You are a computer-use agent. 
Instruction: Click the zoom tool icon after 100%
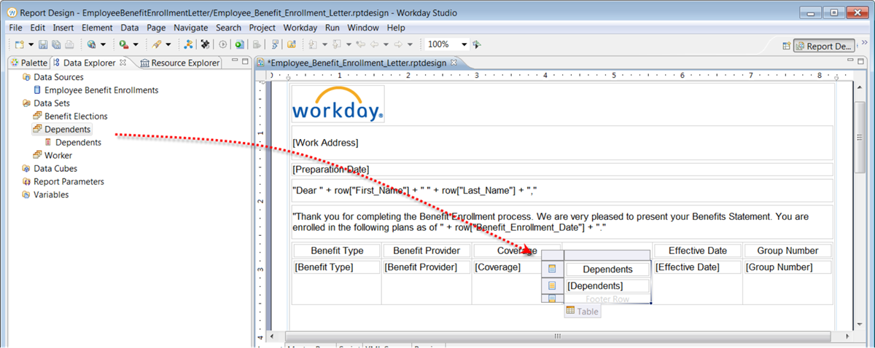pyautogui.click(x=476, y=44)
